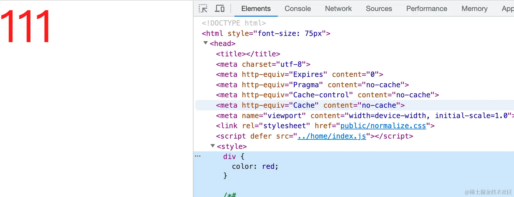The image size is (514, 197).
Task: Click the color: red declaration text
Action: (255, 166)
